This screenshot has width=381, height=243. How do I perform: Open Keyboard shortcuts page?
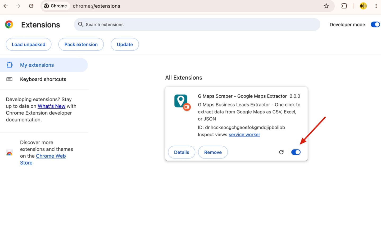pos(44,79)
